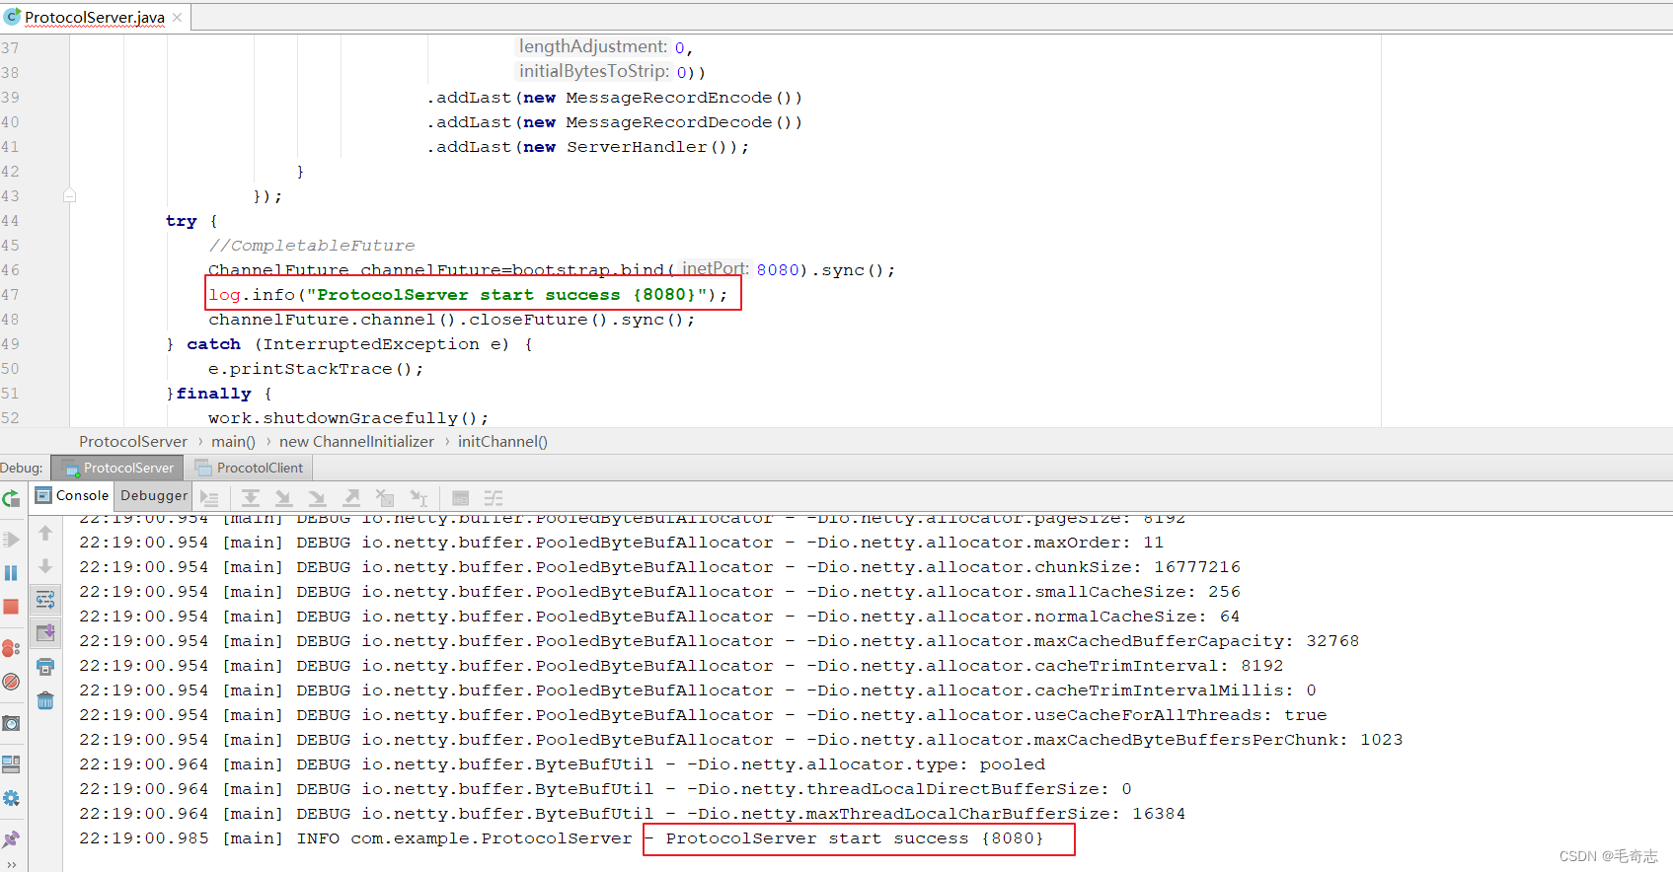Screen dimensions: 1673x872
Task: Select the ProcotolClient debug session tab
Action: pos(249,468)
